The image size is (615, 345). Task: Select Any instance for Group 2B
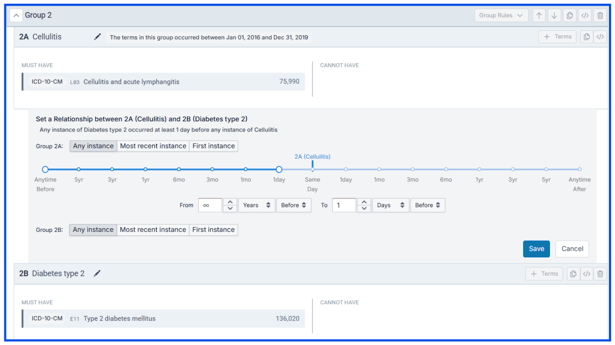coord(93,230)
